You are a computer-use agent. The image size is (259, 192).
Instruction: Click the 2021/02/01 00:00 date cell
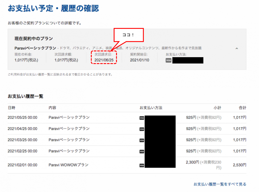[23, 165]
